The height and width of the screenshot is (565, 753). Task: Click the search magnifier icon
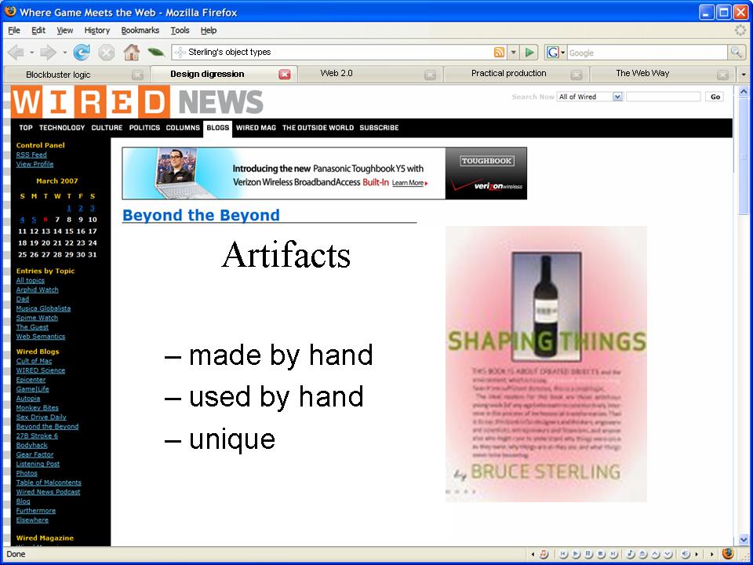click(x=736, y=53)
